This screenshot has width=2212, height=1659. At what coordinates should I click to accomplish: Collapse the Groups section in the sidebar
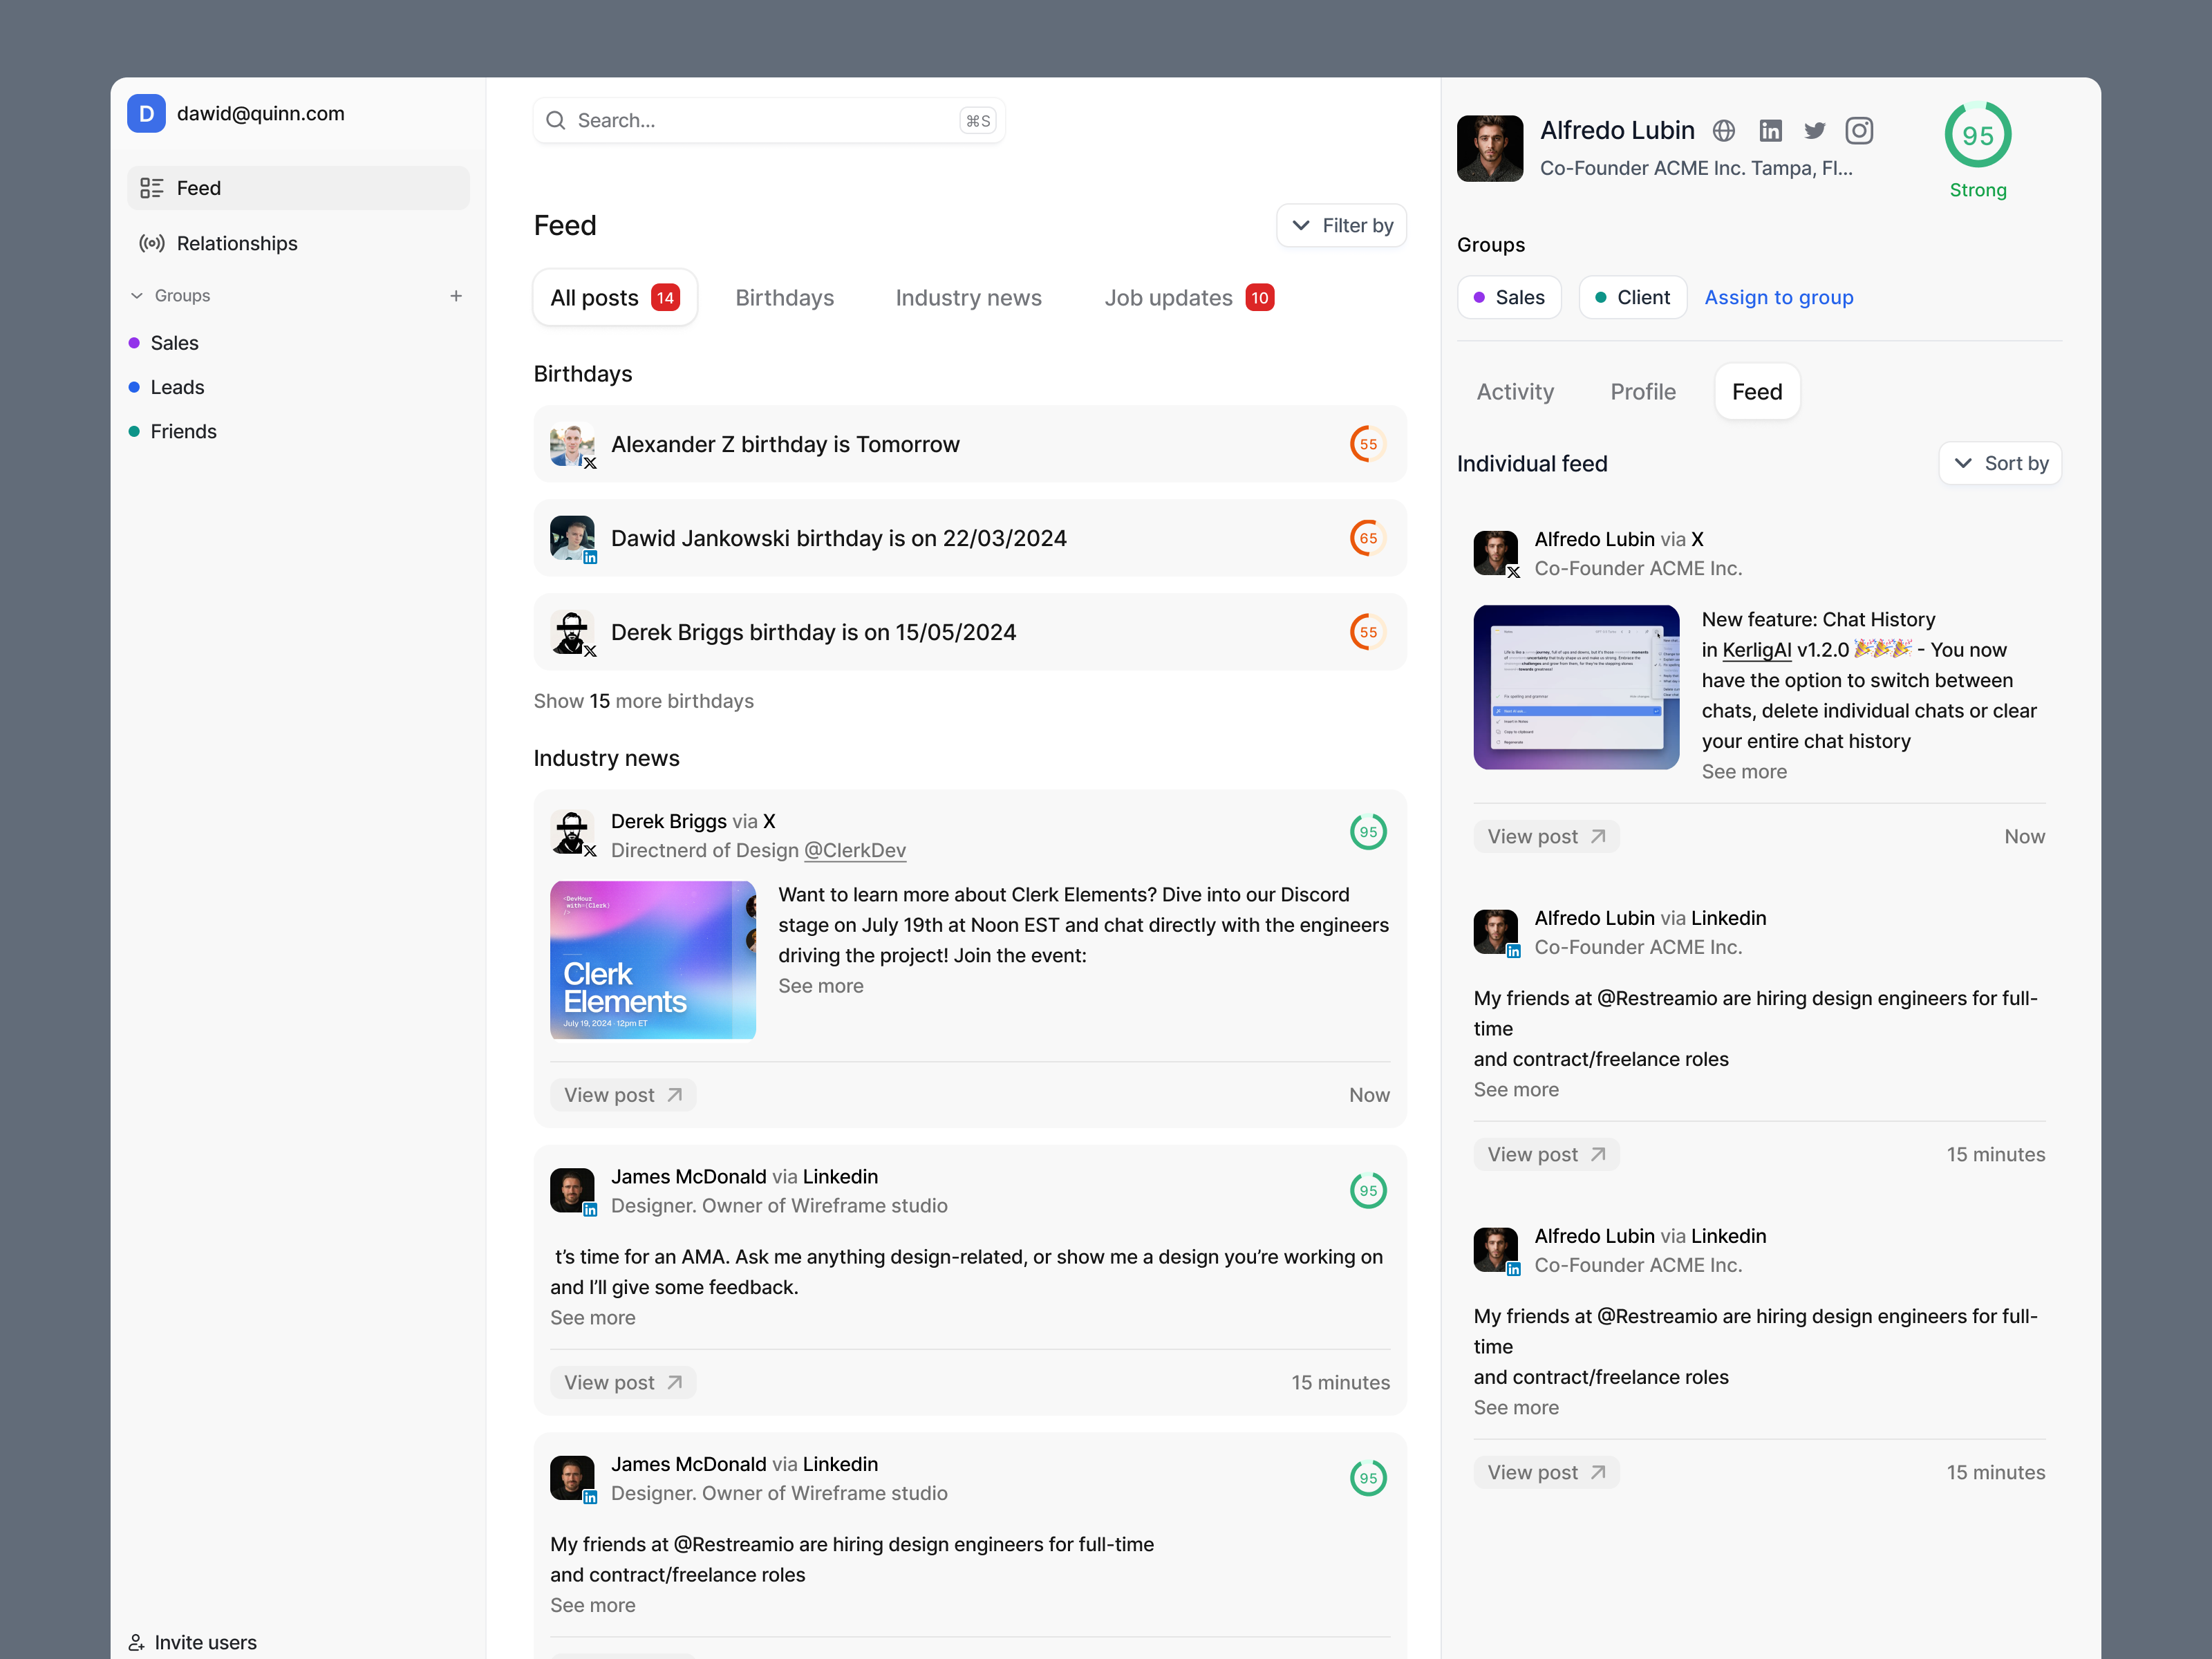[x=137, y=295]
